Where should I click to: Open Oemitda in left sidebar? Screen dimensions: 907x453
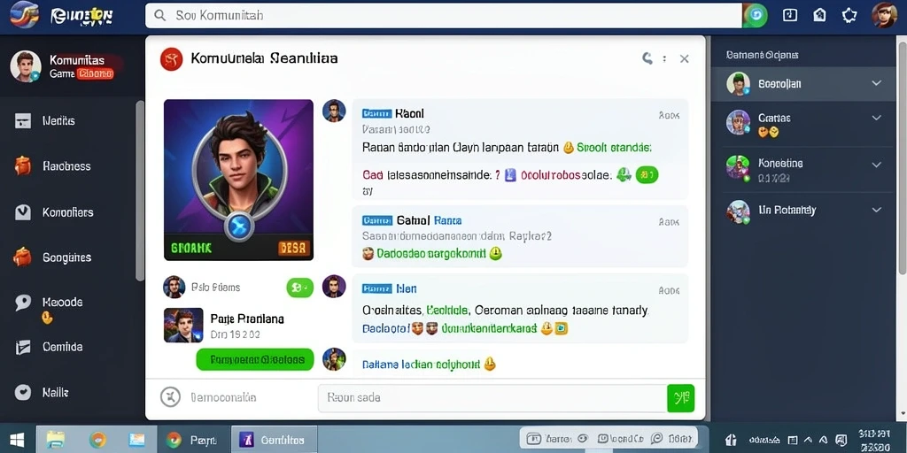63,347
